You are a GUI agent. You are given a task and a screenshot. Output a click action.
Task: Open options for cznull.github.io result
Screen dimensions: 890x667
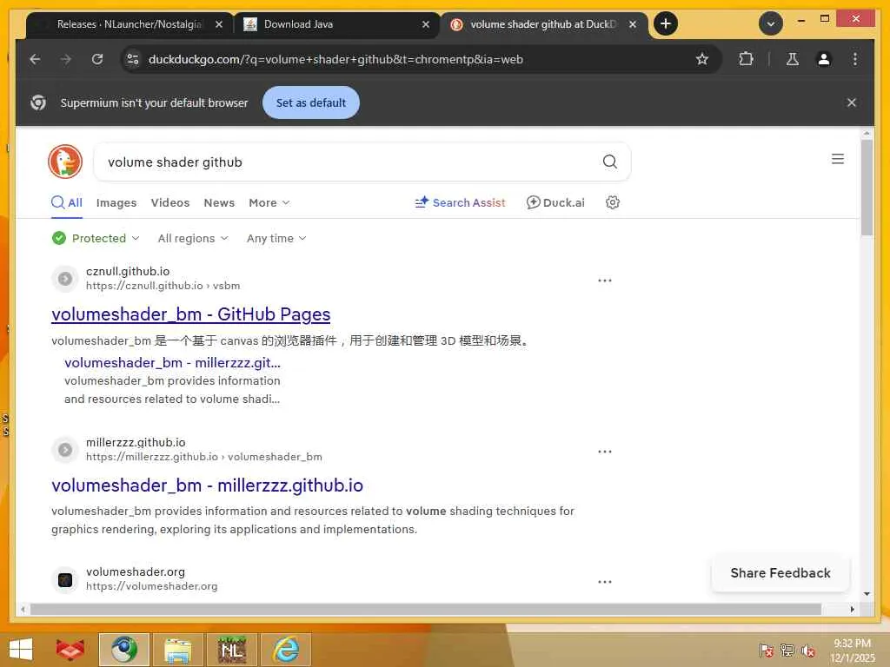(x=605, y=281)
